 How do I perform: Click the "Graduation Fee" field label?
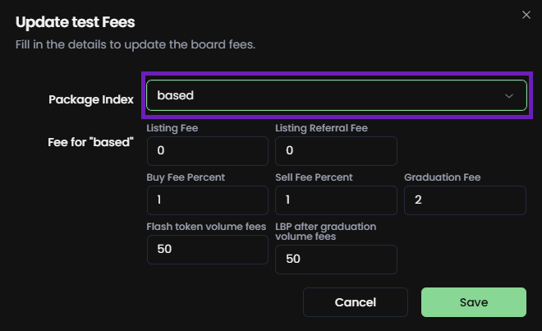443,177
